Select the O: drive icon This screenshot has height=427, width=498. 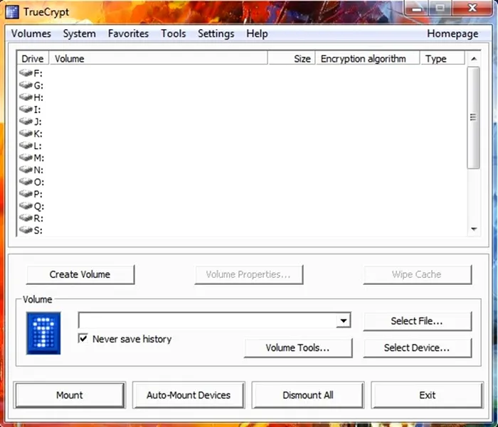point(26,181)
